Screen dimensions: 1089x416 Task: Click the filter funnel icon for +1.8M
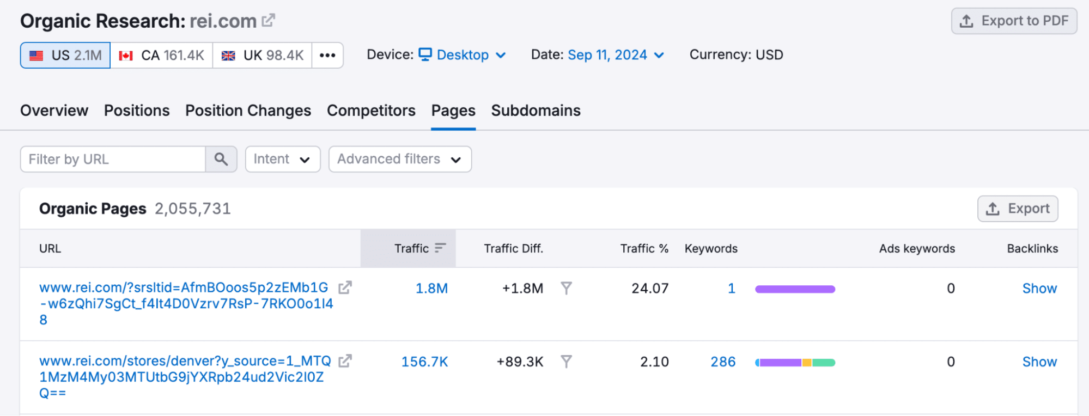[x=567, y=288]
